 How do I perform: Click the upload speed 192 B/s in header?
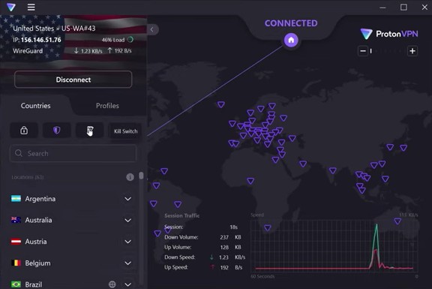[119, 51]
